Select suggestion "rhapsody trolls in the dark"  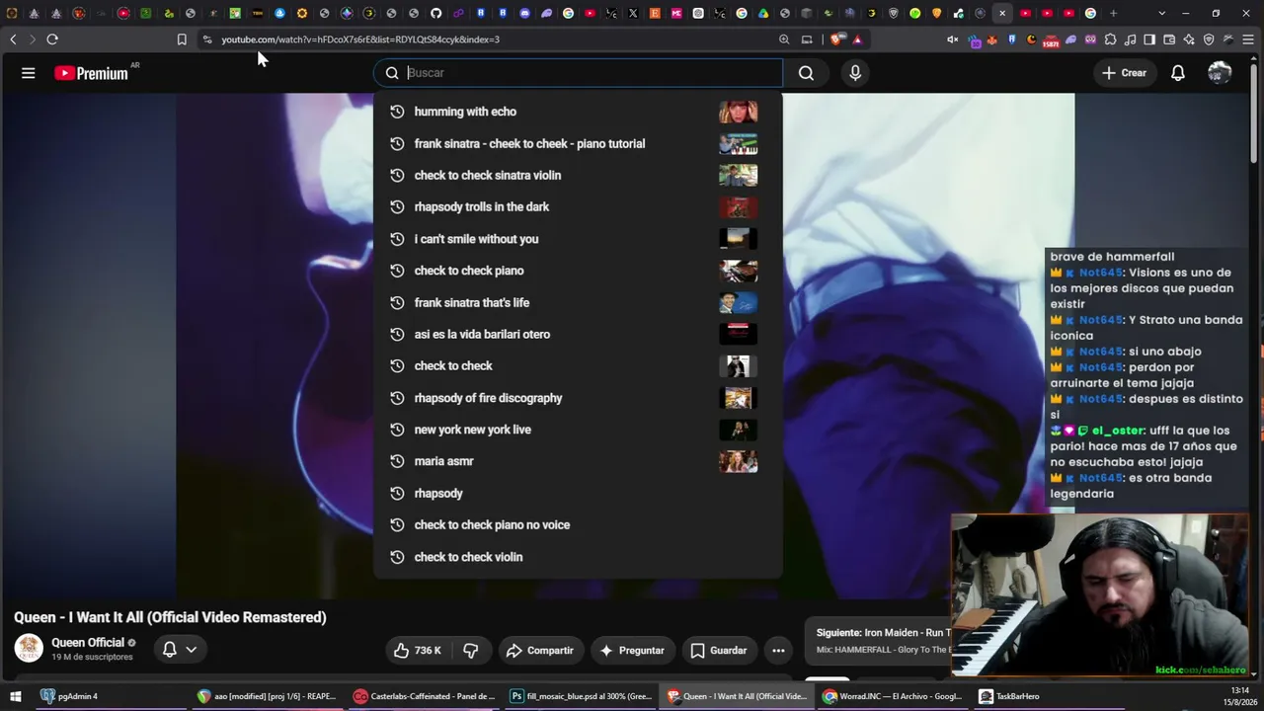(578, 206)
